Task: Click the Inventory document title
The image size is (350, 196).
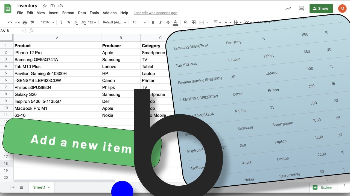Action: (x=27, y=6)
